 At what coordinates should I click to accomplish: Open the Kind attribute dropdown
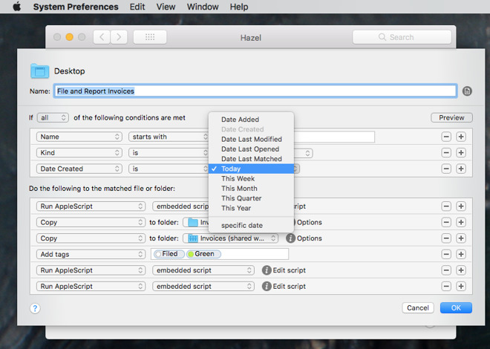tap(79, 153)
